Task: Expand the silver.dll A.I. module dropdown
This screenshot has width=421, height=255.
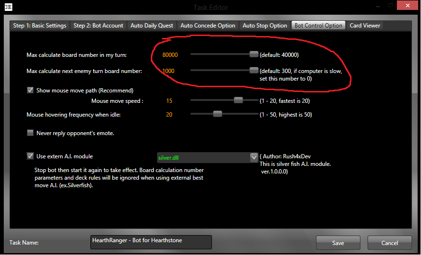Action: pos(254,158)
